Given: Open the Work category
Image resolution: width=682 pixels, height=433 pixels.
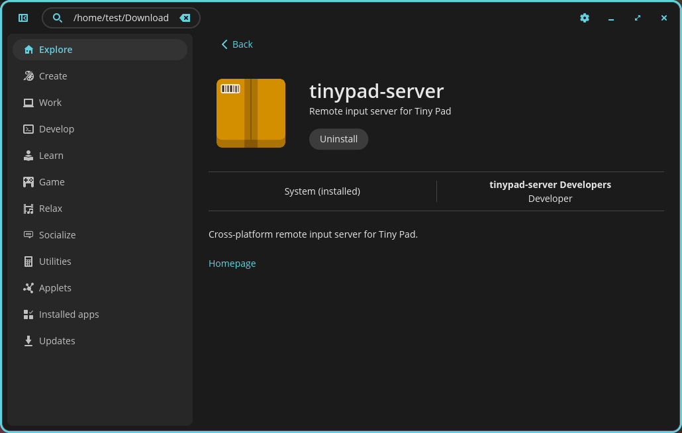Looking at the screenshot, I should [x=100, y=103].
